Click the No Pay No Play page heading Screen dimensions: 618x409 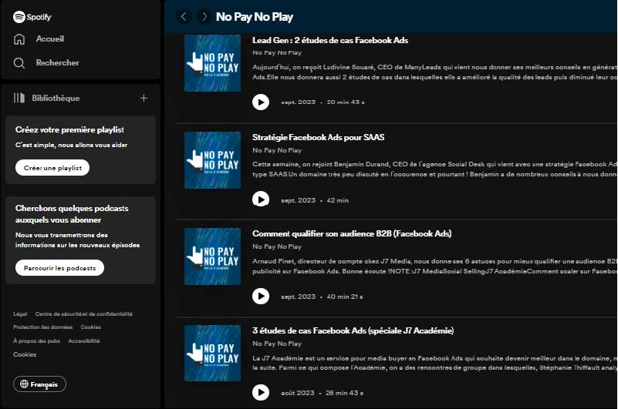(x=254, y=17)
